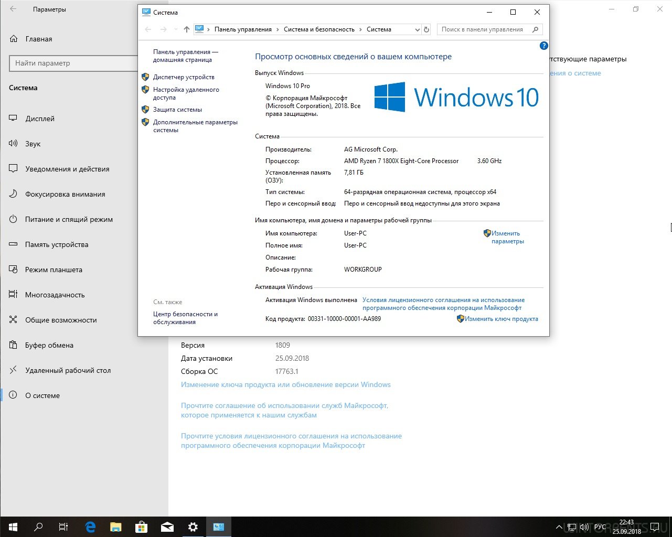
Task: Click computer icon in the address bar
Action: pos(199,29)
